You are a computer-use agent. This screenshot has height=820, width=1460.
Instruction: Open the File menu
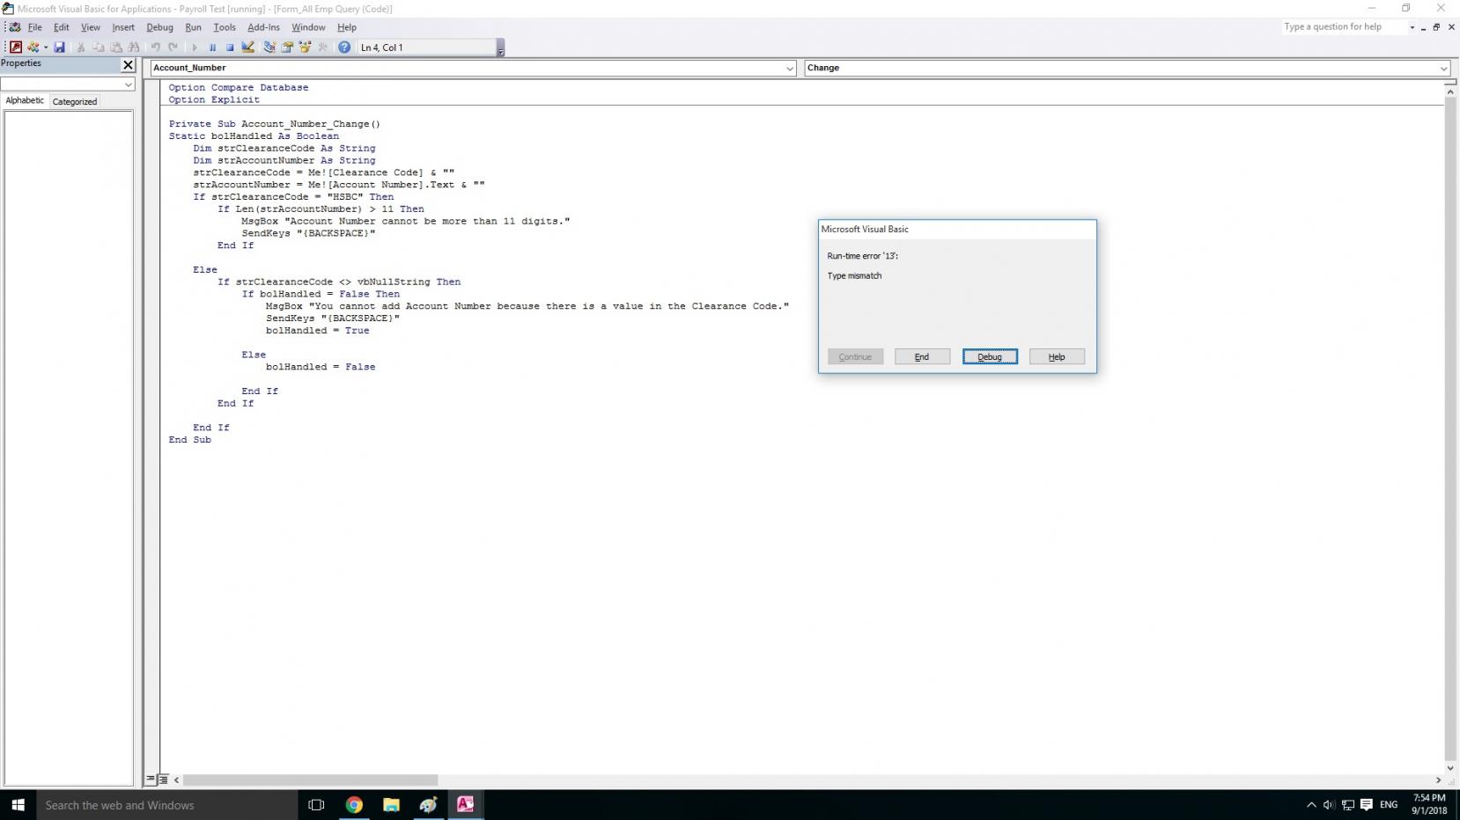pyautogui.click(x=35, y=27)
